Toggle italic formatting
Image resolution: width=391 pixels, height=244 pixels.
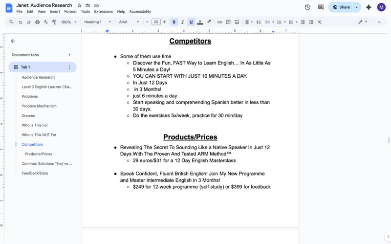[x=182, y=22]
